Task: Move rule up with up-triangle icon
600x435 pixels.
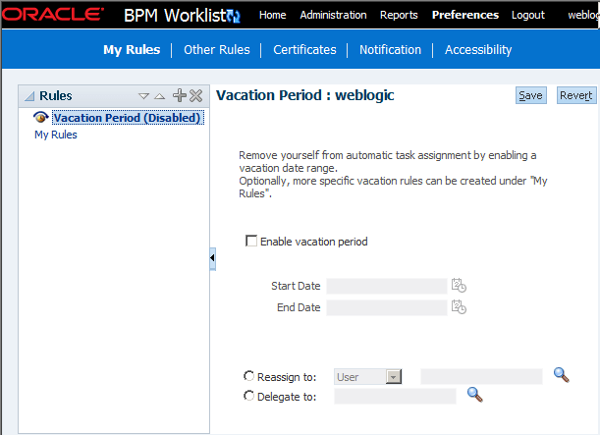Action: [159, 96]
